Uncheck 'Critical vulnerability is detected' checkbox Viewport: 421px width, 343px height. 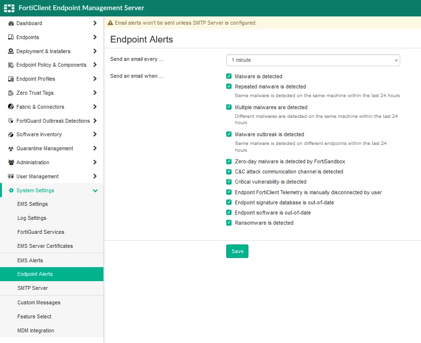pos(229,182)
